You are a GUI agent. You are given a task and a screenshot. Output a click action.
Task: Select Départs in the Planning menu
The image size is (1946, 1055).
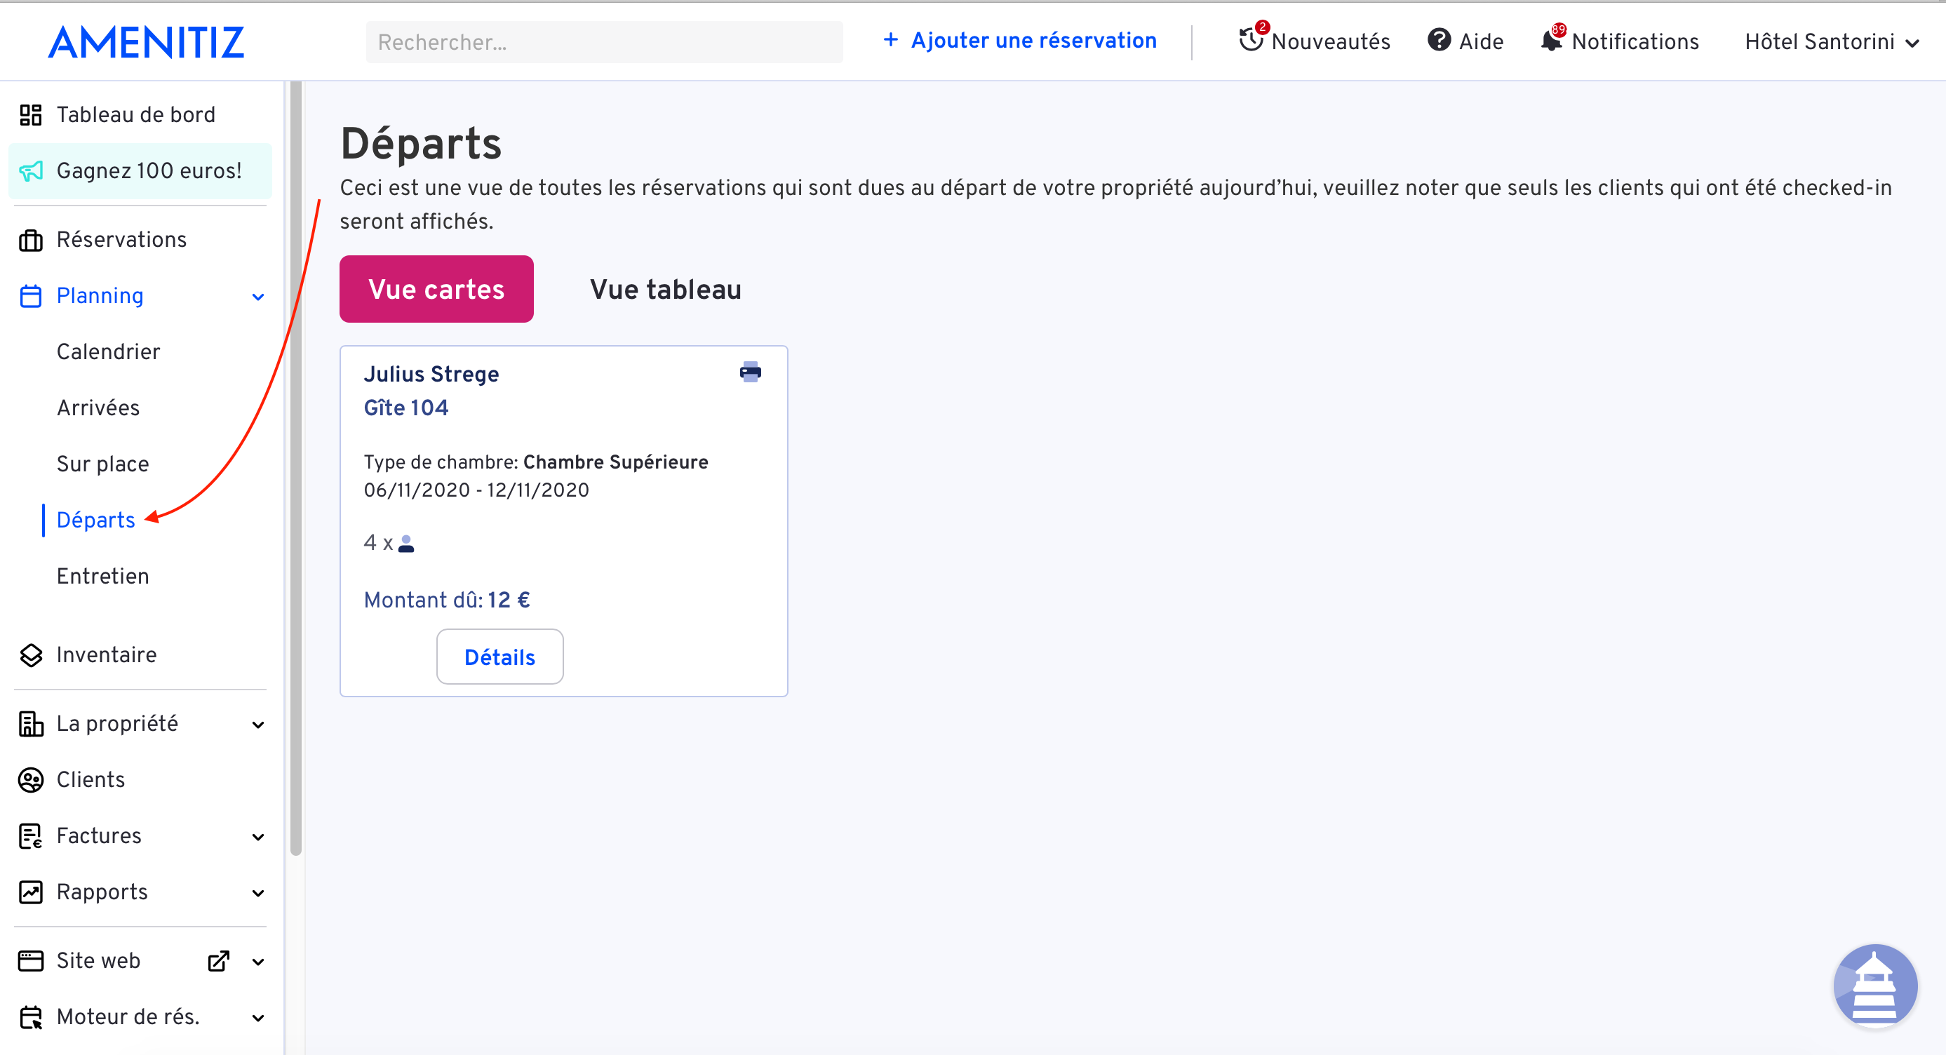[96, 520]
